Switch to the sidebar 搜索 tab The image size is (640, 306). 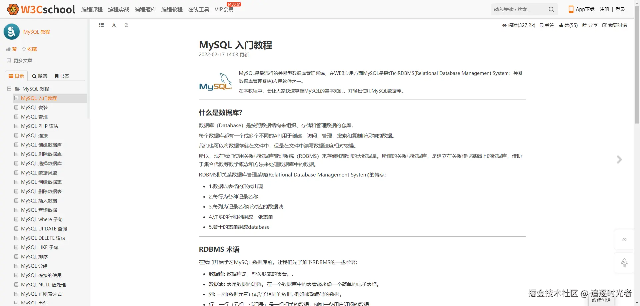(x=40, y=76)
